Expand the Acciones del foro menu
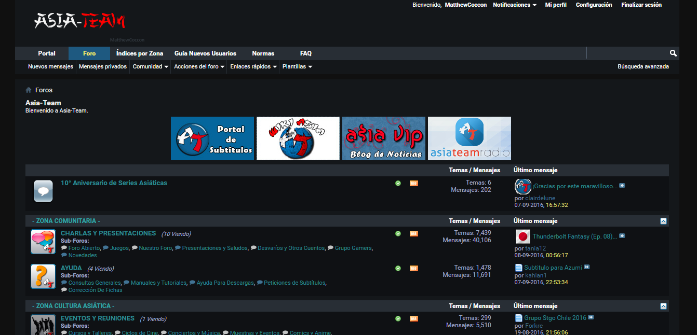697x335 pixels. pyautogui.click(x=199, y=66)
